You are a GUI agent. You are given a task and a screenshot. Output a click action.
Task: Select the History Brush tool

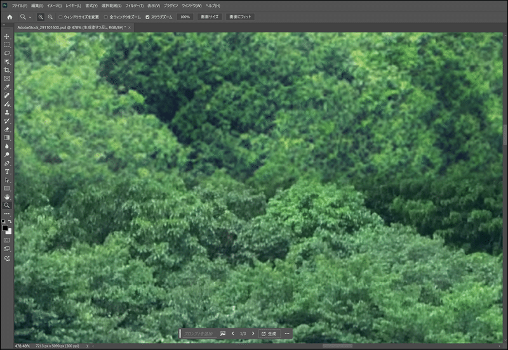pyautogui.click(x=7, y=120)
